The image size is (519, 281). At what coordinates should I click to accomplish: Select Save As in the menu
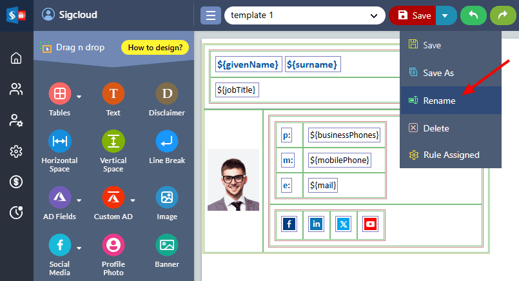[438, 73]
